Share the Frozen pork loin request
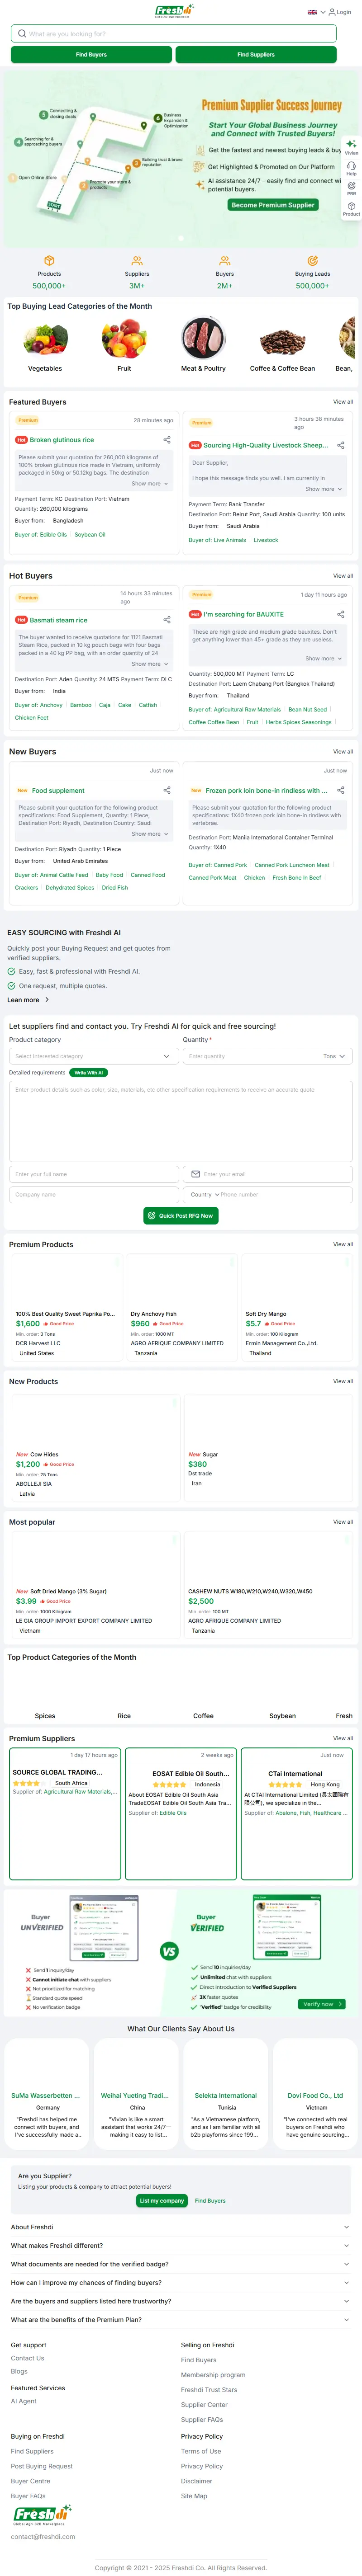This screenshot has width=362, height=2576. (341, 790)
